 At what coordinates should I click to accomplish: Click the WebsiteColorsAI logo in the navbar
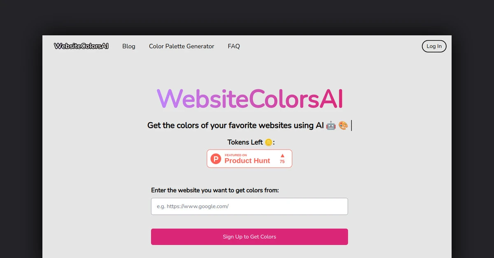click(x=81, y=46)
